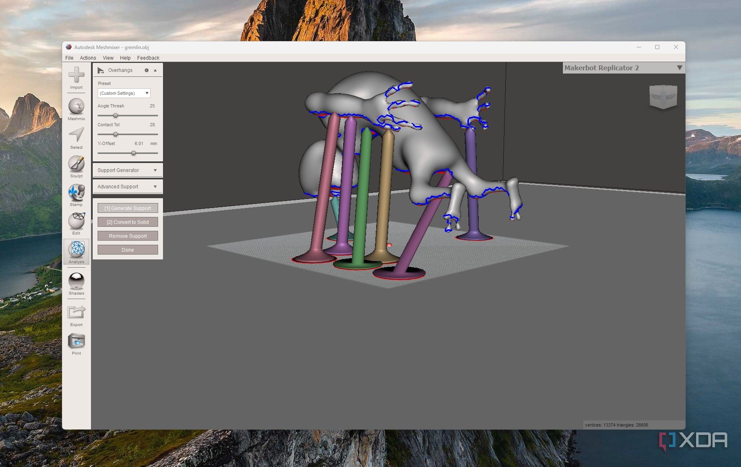Open the Print tool
Screen dimensions: 741x467
coord(76,344)
